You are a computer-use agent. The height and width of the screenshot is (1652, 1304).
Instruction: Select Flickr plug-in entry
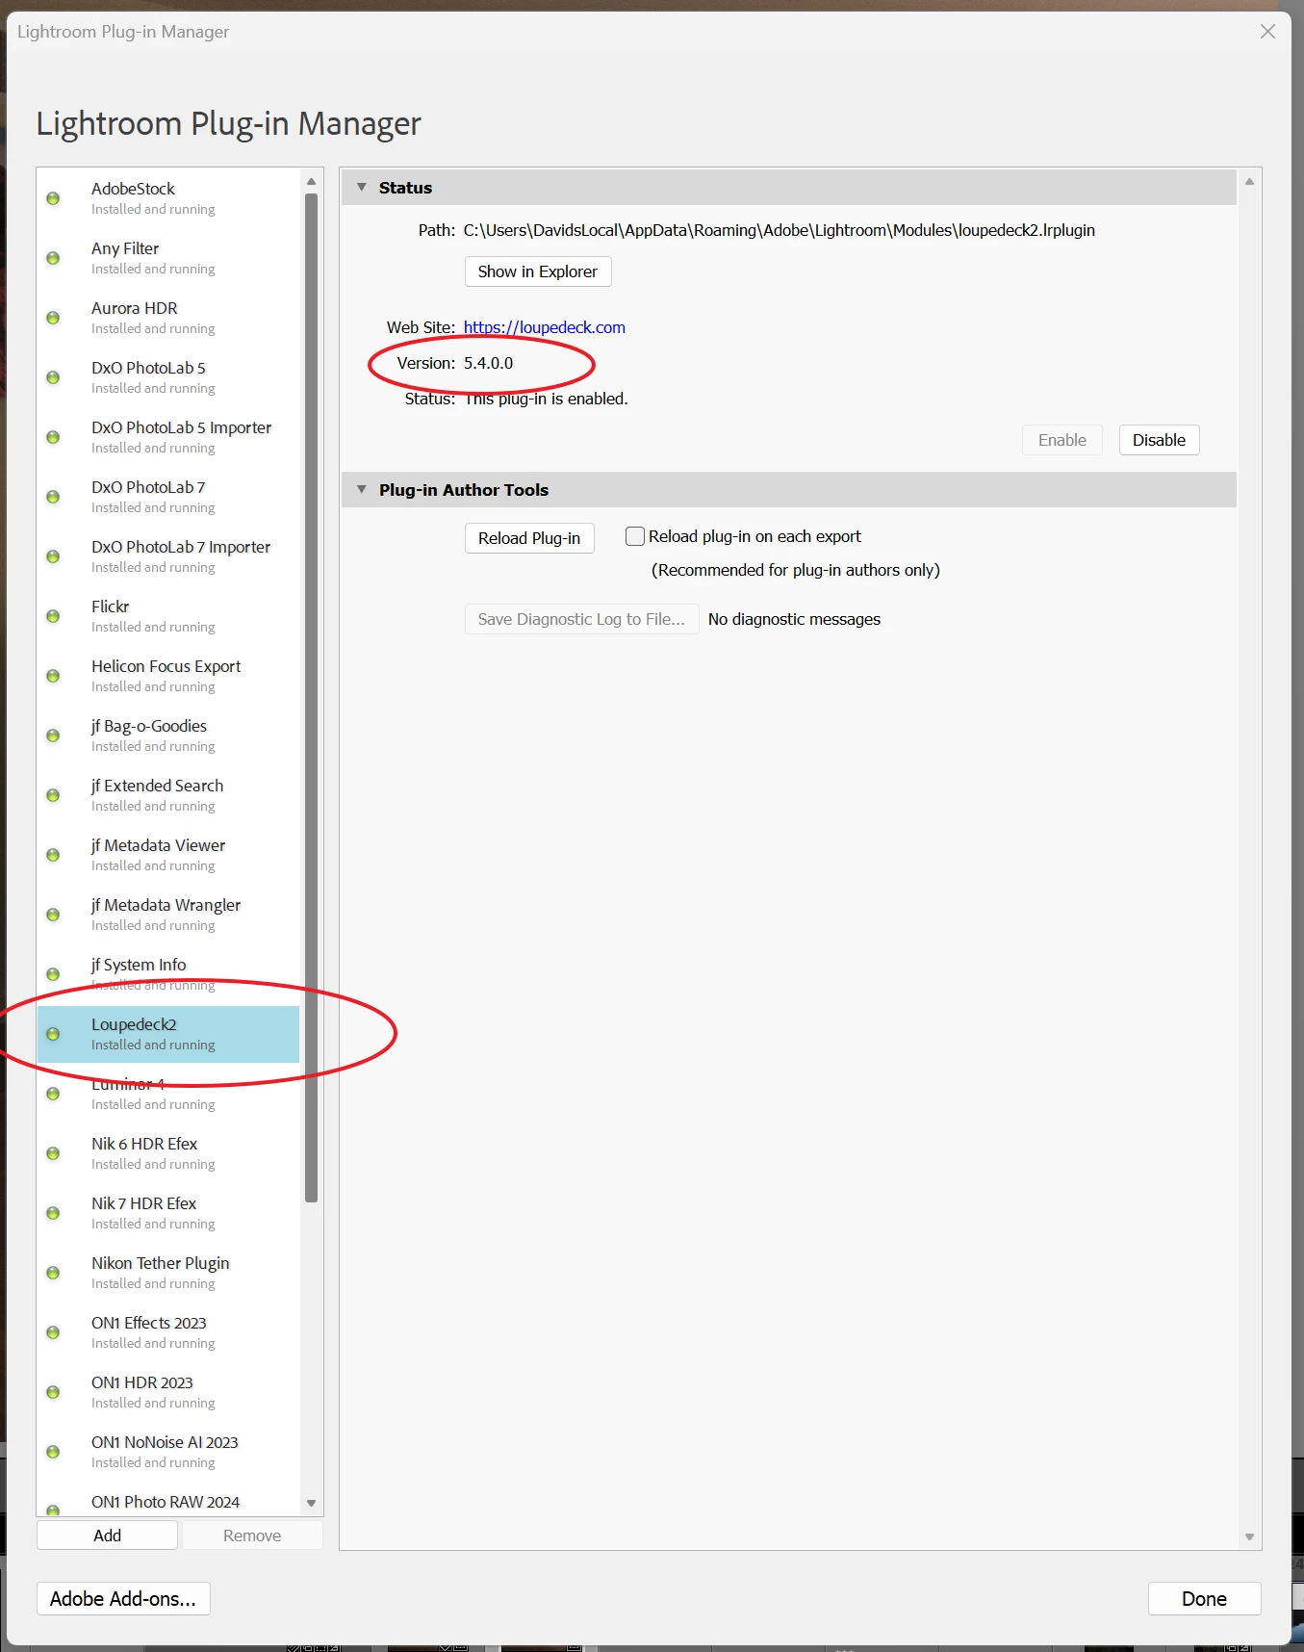[x=168, y=615]
